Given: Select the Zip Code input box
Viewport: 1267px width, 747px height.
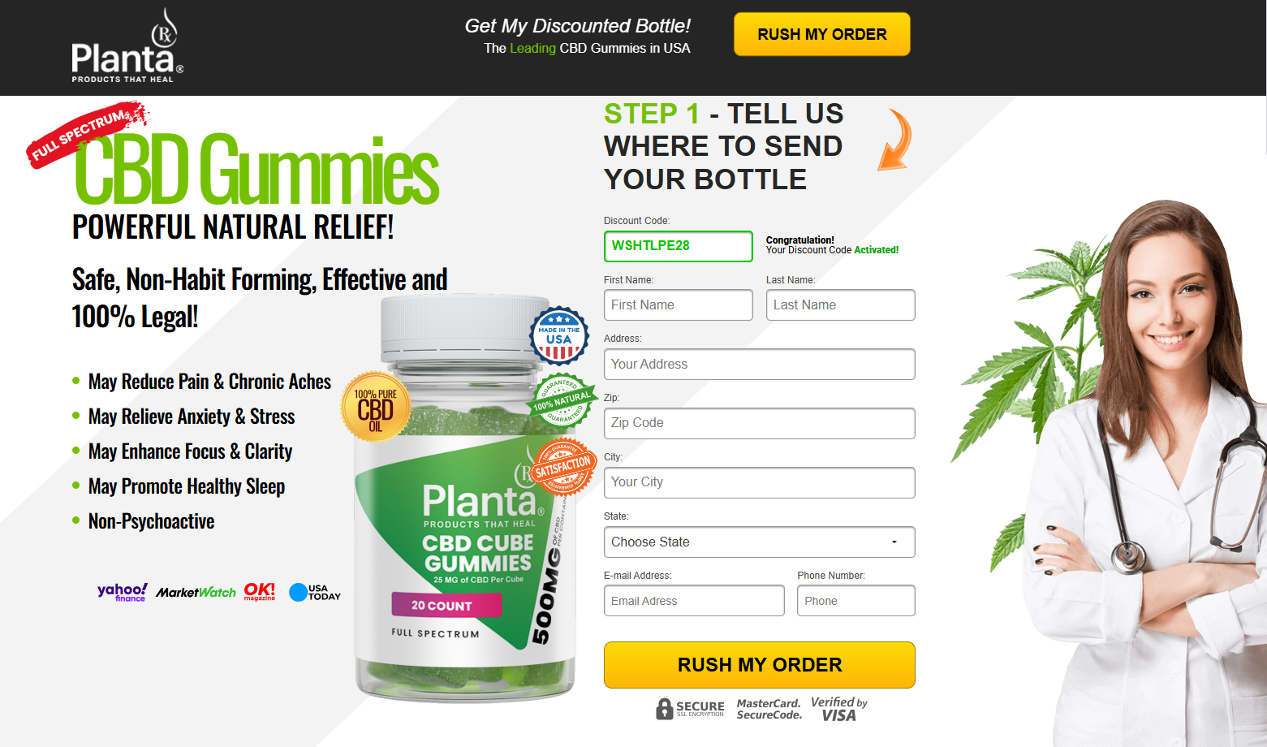Looking at the screenshot, I should [x=759, y=423].
